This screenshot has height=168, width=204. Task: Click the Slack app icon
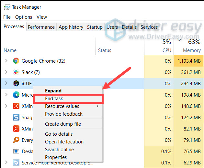coord(16,72)
